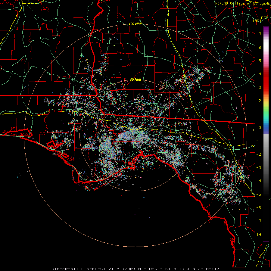This screenshot has width=271, height=271.
Task: Click the 'DZB' legend title
Action: 265,18
